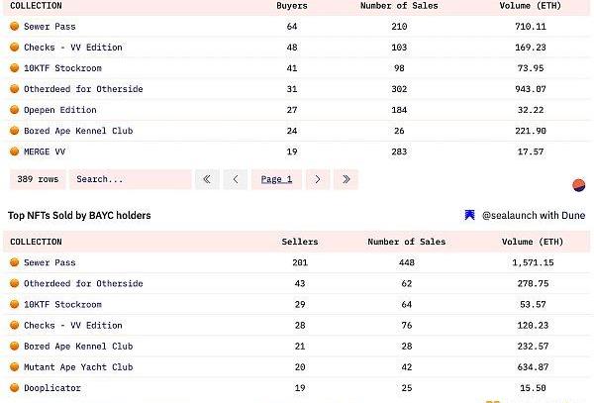Jump to the last page arrow
Screen dimensions: 594x403
coord(346,179)
